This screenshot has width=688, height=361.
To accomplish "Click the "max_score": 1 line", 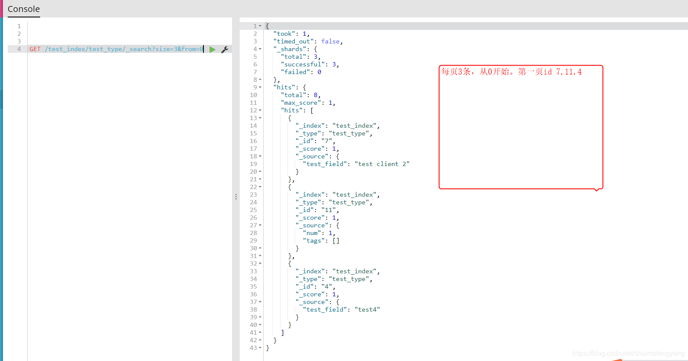I will pyautogui.click(x=308, y=103).
